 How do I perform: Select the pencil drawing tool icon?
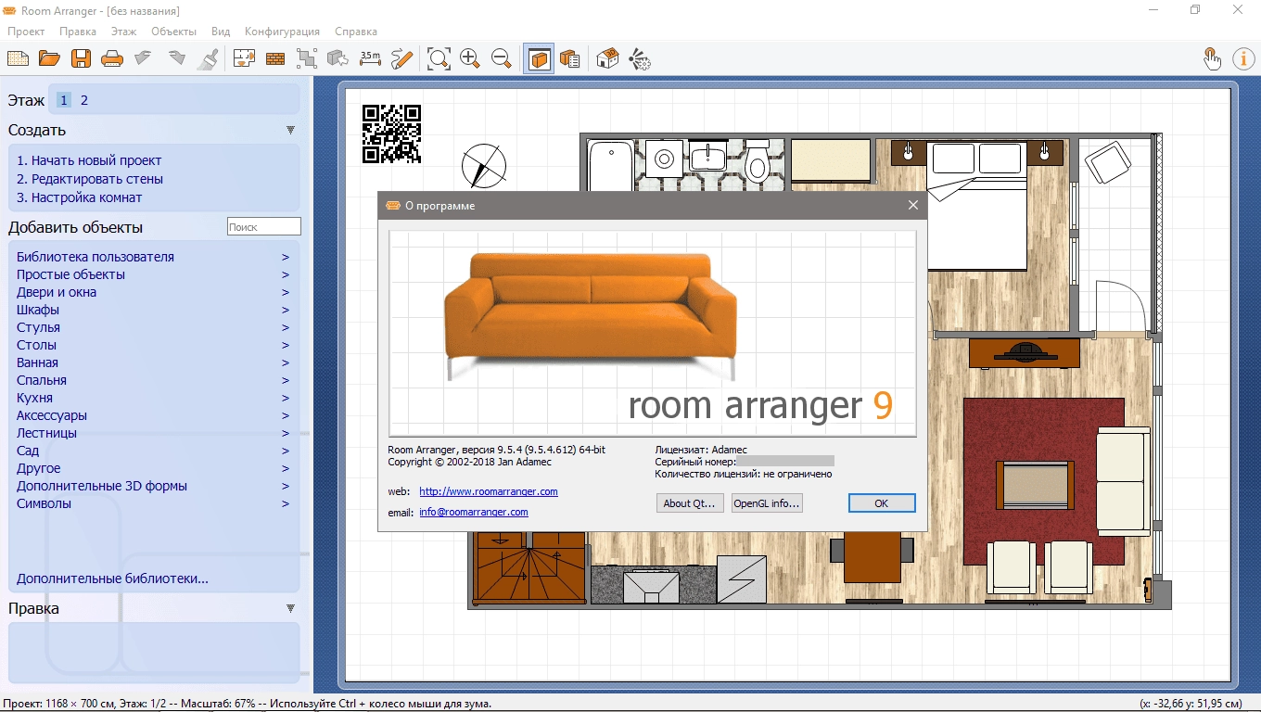click(x=401, y=58)
